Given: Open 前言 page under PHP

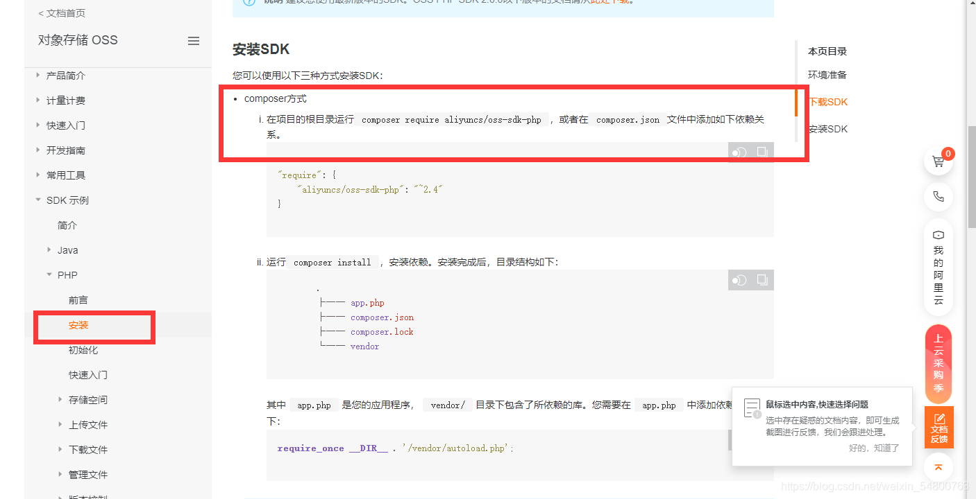Looking at the screenshot, I should pyautogui.click(x=78, y=300).
